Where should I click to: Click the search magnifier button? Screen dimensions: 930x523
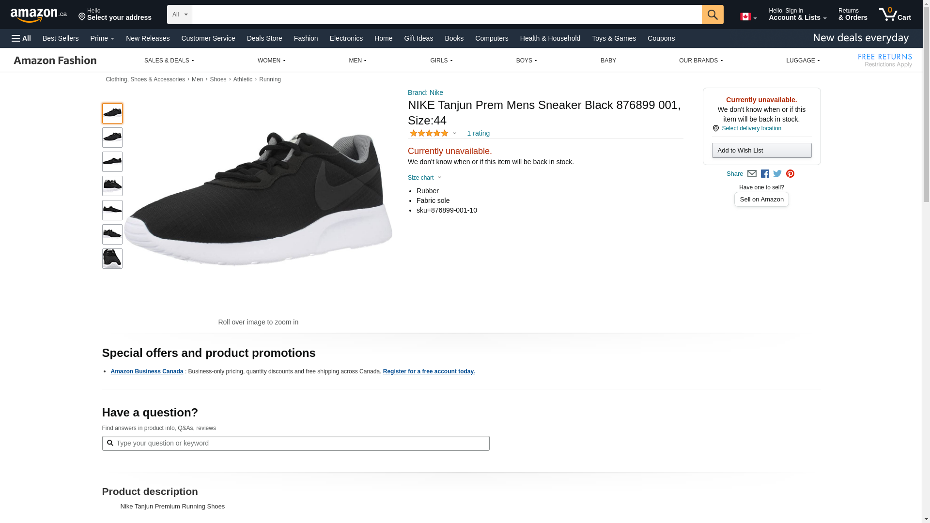tap(712, 15)
